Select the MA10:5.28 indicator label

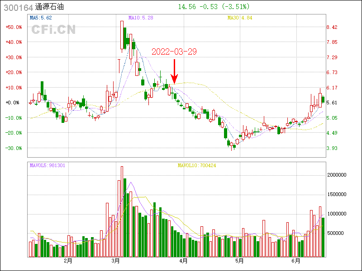[141, 18]
